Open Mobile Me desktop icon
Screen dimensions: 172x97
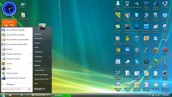pyautogui.click(x=118, y=63)
